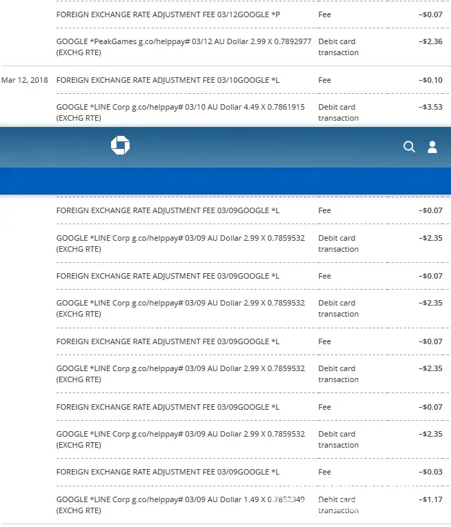Click "Debit card transaction" type on the PeakGames row
Screen dimensions: 451x527
(x=338, y=47)
